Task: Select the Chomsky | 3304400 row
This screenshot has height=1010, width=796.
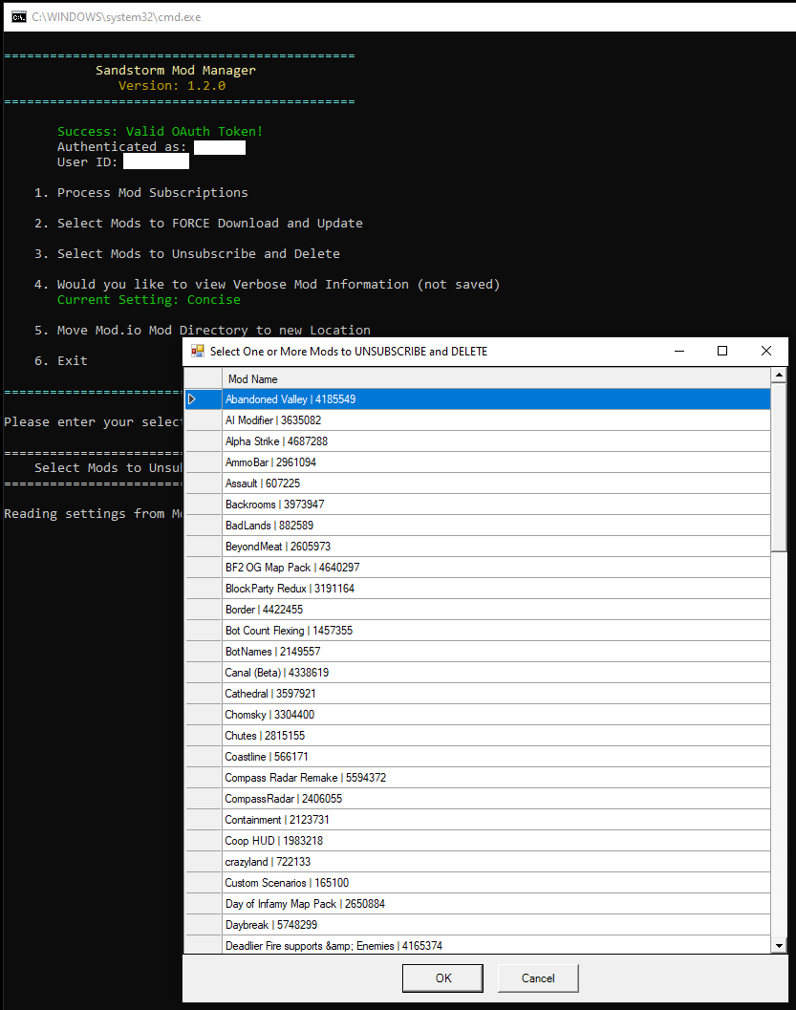Action: (496, 715)
